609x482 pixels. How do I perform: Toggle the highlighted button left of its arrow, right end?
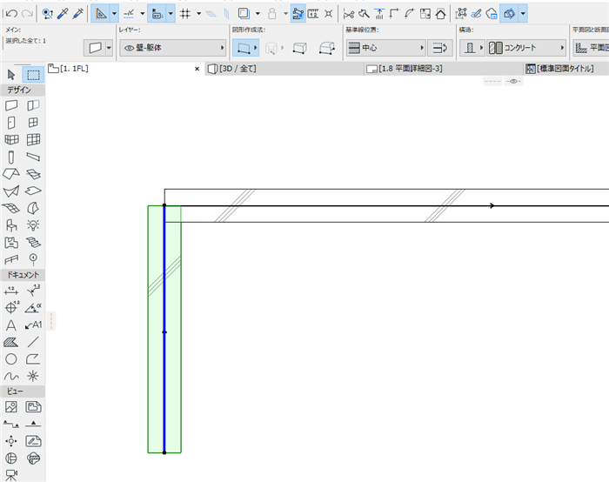[x=509, y=14]
